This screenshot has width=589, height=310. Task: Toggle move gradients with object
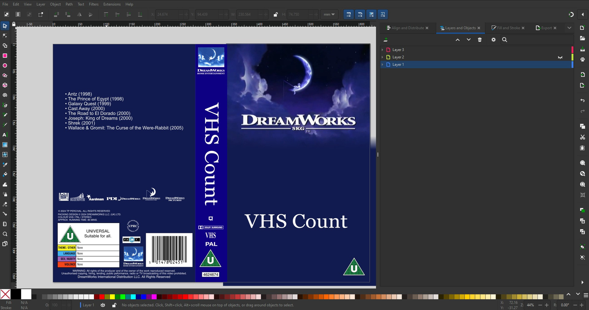[371, 14]
